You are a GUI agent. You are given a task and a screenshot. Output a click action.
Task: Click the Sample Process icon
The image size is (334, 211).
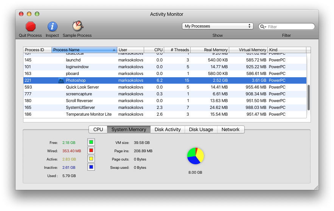[77, 26]
